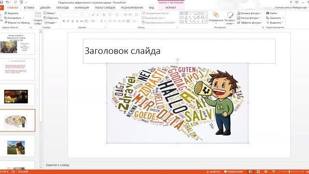Open font name combo box
The height and width of the screenshot is (174, 309).
[72, 15]
